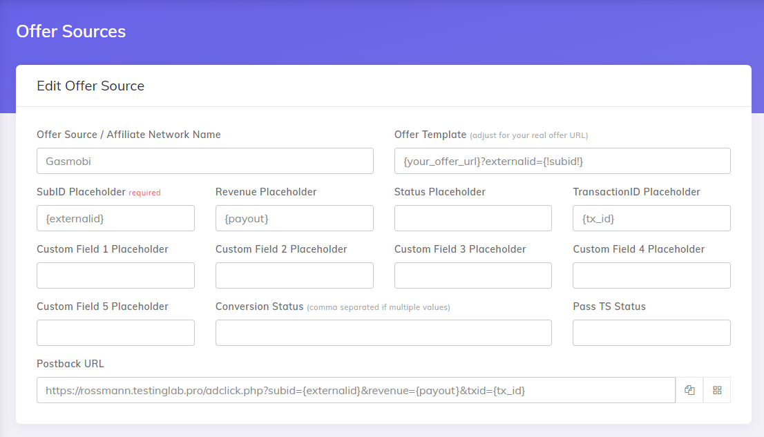
Task: Click the '(comma separated if multiple values)' hint
Action: pos(379,307)
